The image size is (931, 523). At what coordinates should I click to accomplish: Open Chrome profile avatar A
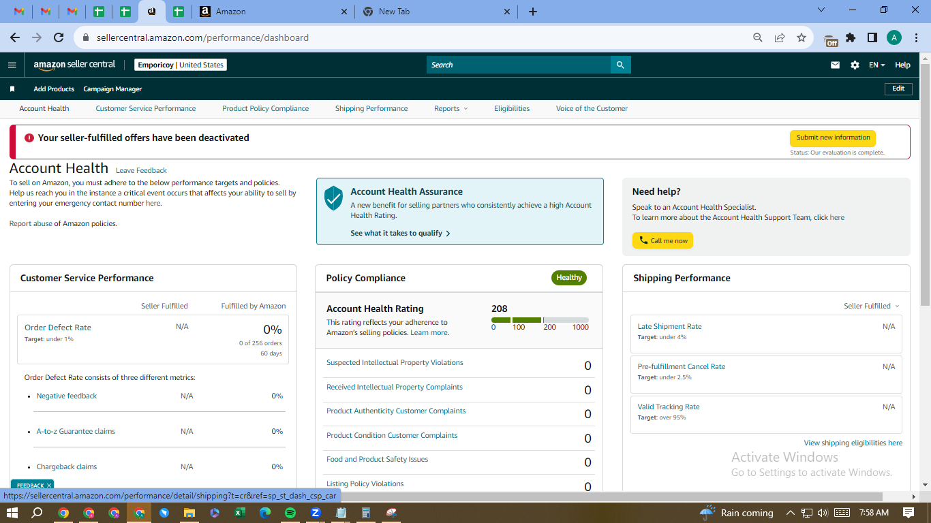click(x=894, y=37)
